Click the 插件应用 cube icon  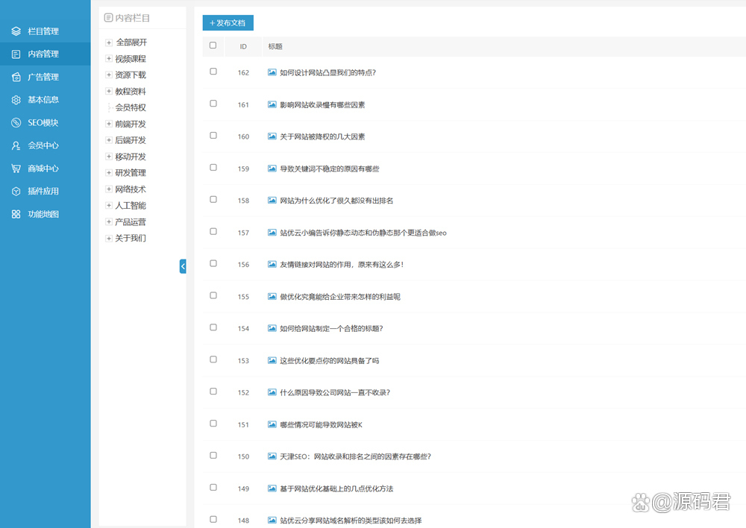[16, 191]
